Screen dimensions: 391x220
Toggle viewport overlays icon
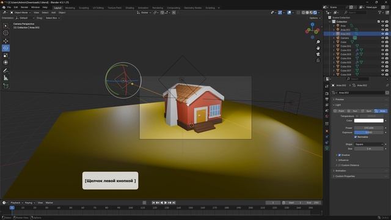(x=289, y=12)
